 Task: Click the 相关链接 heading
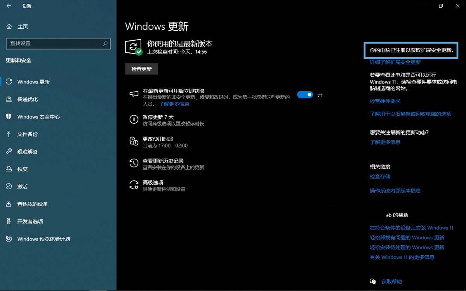pyautogui.click(x=380, y=166)
